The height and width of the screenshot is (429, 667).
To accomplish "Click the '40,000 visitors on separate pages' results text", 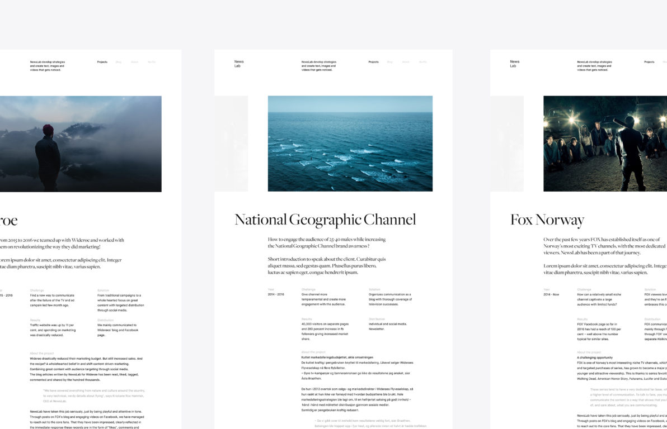I will pyautogui.click(x=325, y=331).
